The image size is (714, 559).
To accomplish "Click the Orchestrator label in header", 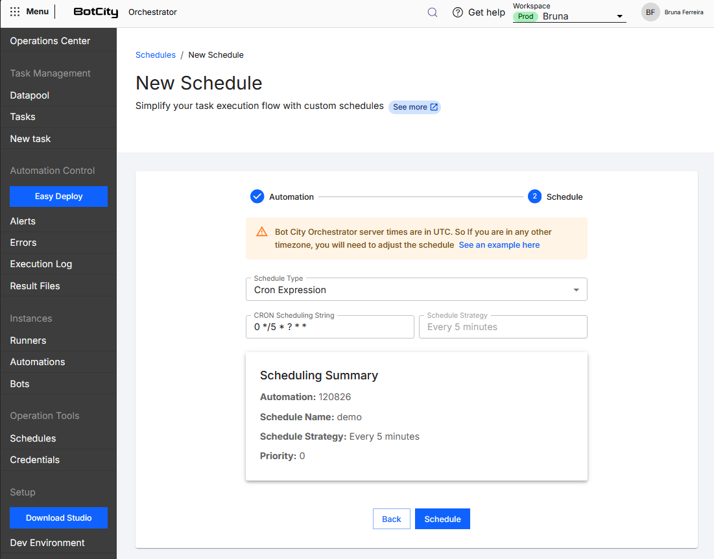I will pyautogui.click(x=152, y=12).
